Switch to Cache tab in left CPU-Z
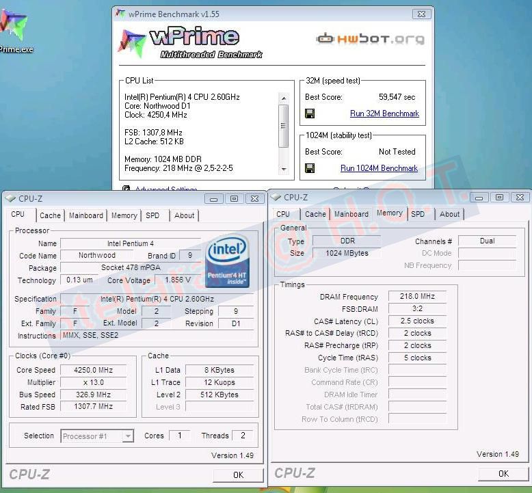Image resolution: width=532 pixels, height=493 pixels. (x=50, y=215)
